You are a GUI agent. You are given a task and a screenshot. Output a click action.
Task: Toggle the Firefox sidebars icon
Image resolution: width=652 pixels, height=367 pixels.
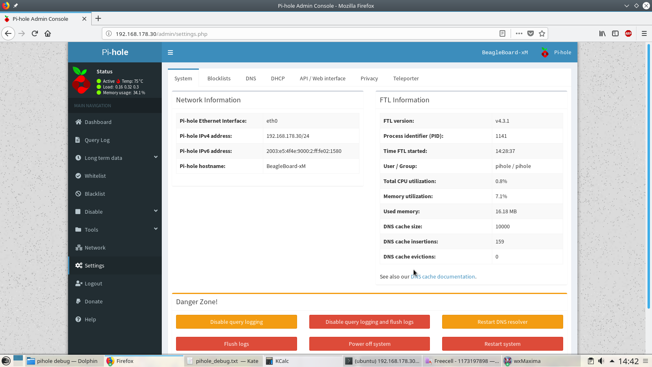pyautogui.click(x=615, y=33)
